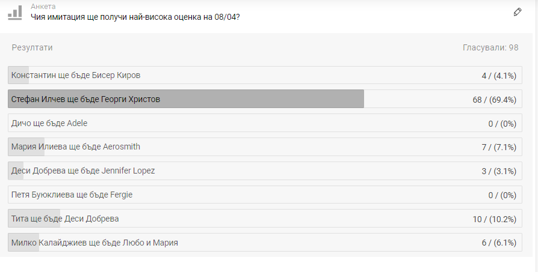
Task: Click the Анкета label
Action: [43, 7]
